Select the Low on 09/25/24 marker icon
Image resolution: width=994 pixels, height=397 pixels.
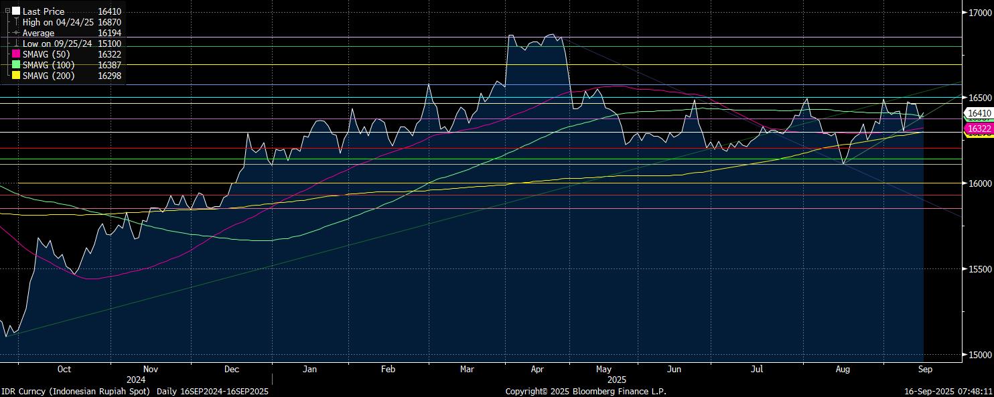tap(16, 44)
